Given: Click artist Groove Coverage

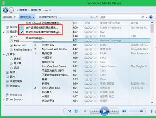Looking at the screenshot, I should click(111, 41).
